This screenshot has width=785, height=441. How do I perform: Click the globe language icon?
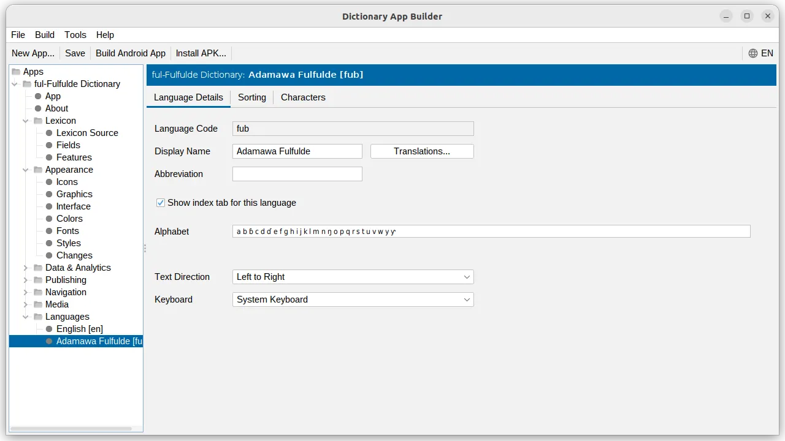(x=753, y=53)
